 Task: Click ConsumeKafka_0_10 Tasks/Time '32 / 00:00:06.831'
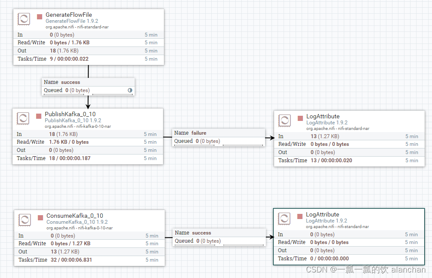pos(71,260)
